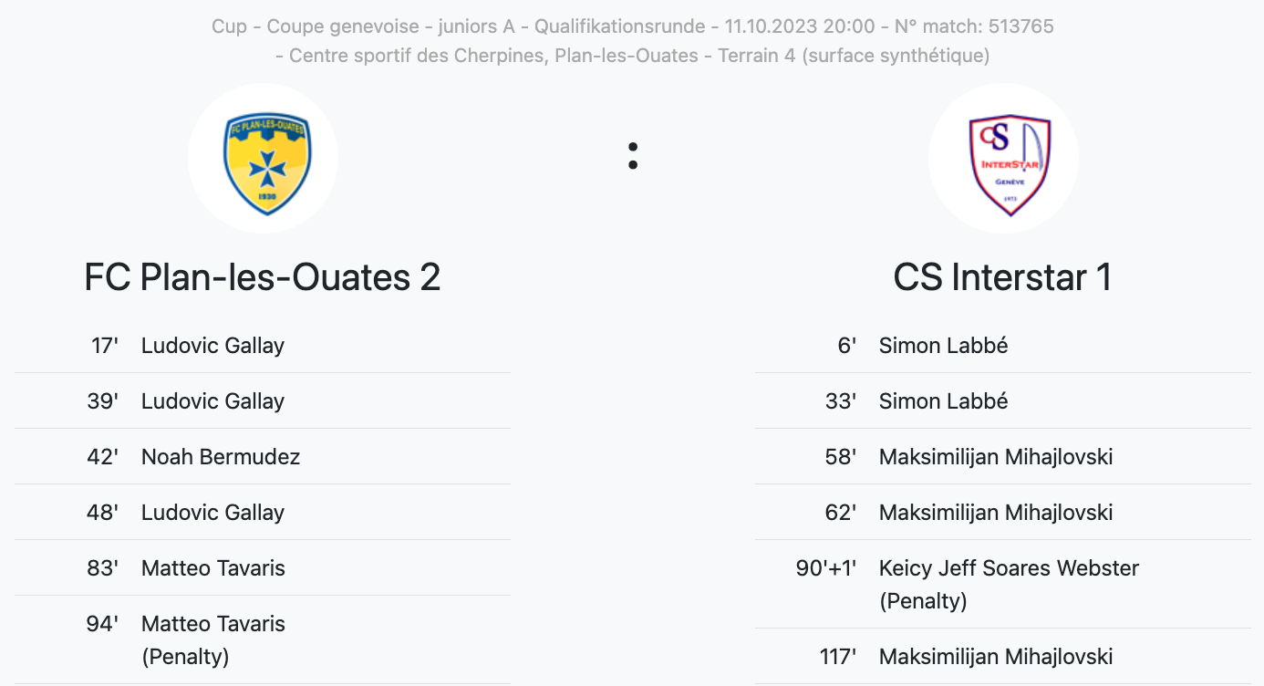Click scorer Noah Bermudez
Screen dimensions: 1264x686
pyautogui.click(x=221, y=457)
